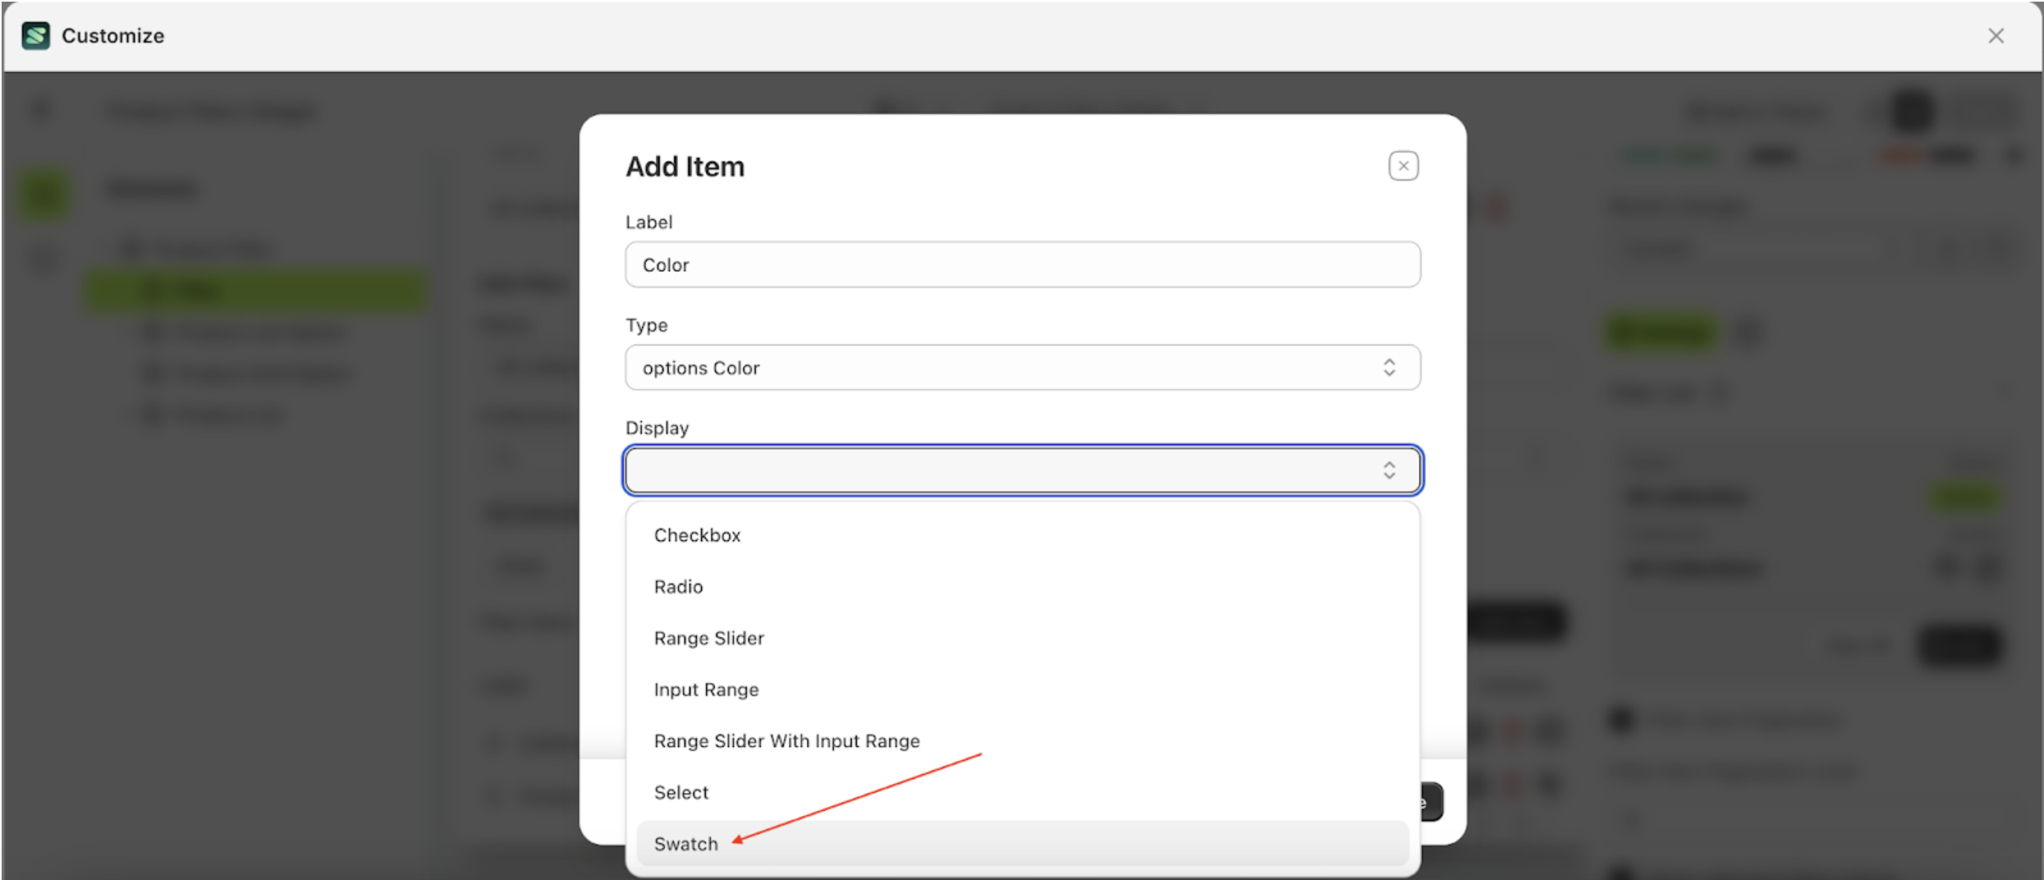Click the Color label input field
The image size is (2044, 880).
[1022, 264]
